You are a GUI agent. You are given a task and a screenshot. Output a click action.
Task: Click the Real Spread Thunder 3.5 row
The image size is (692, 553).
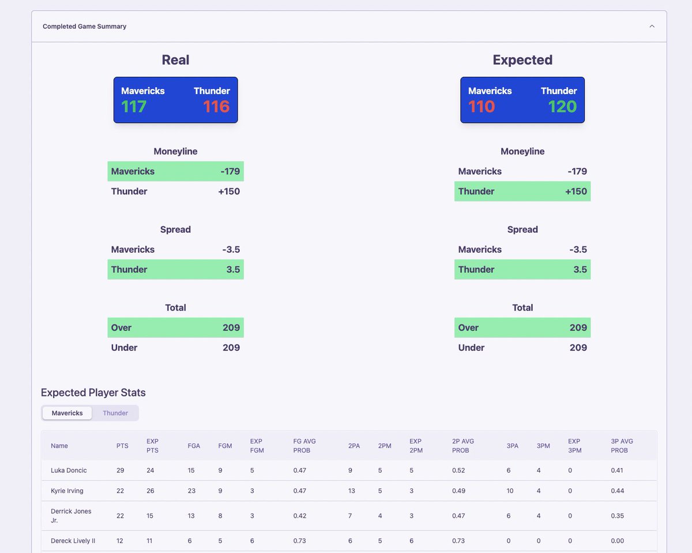point(175,270)
